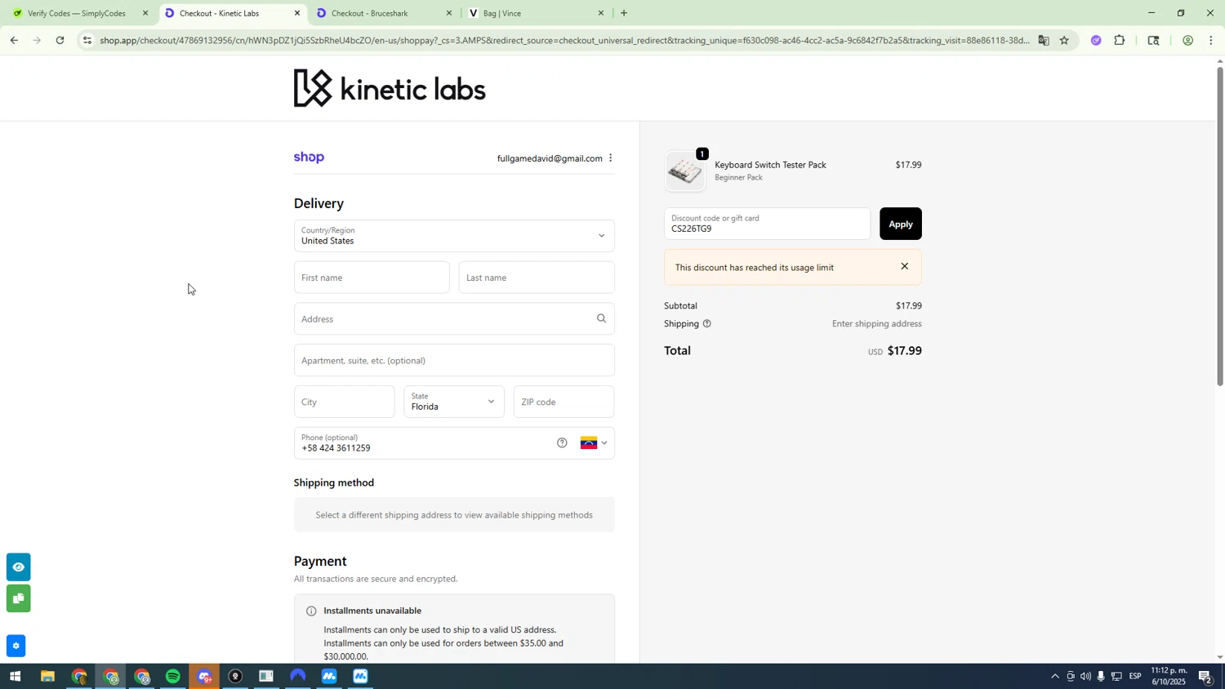Dismiss the discount usage limit message
Screen dimensions: 1225x689
pyautogui.click(x=904, y=267)
